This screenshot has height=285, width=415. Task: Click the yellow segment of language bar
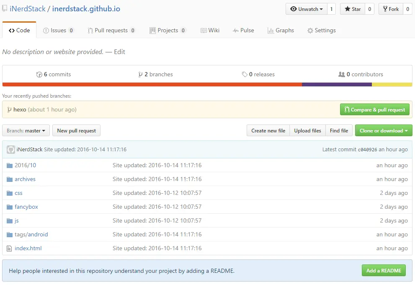click(x=392, y=85)
